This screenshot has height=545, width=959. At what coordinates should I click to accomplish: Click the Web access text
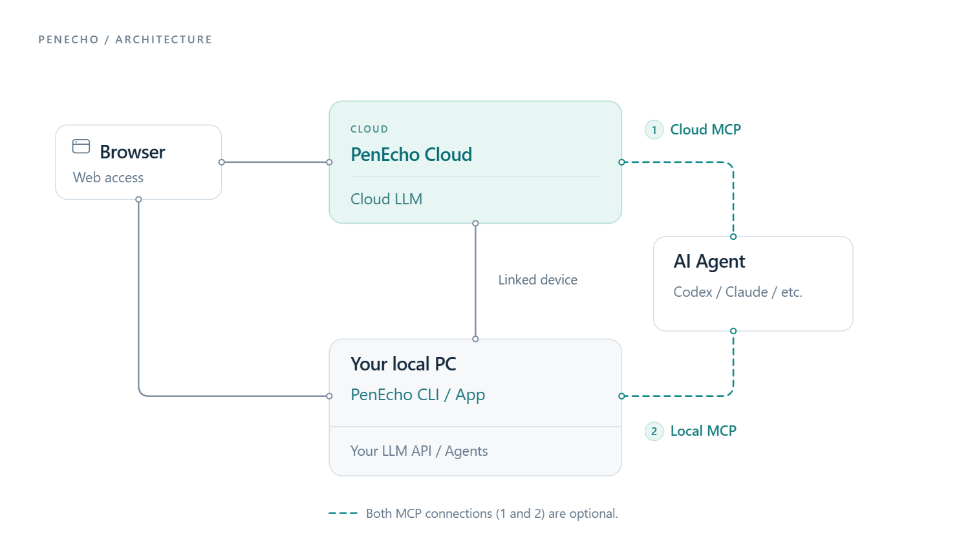tap(108, 178)
